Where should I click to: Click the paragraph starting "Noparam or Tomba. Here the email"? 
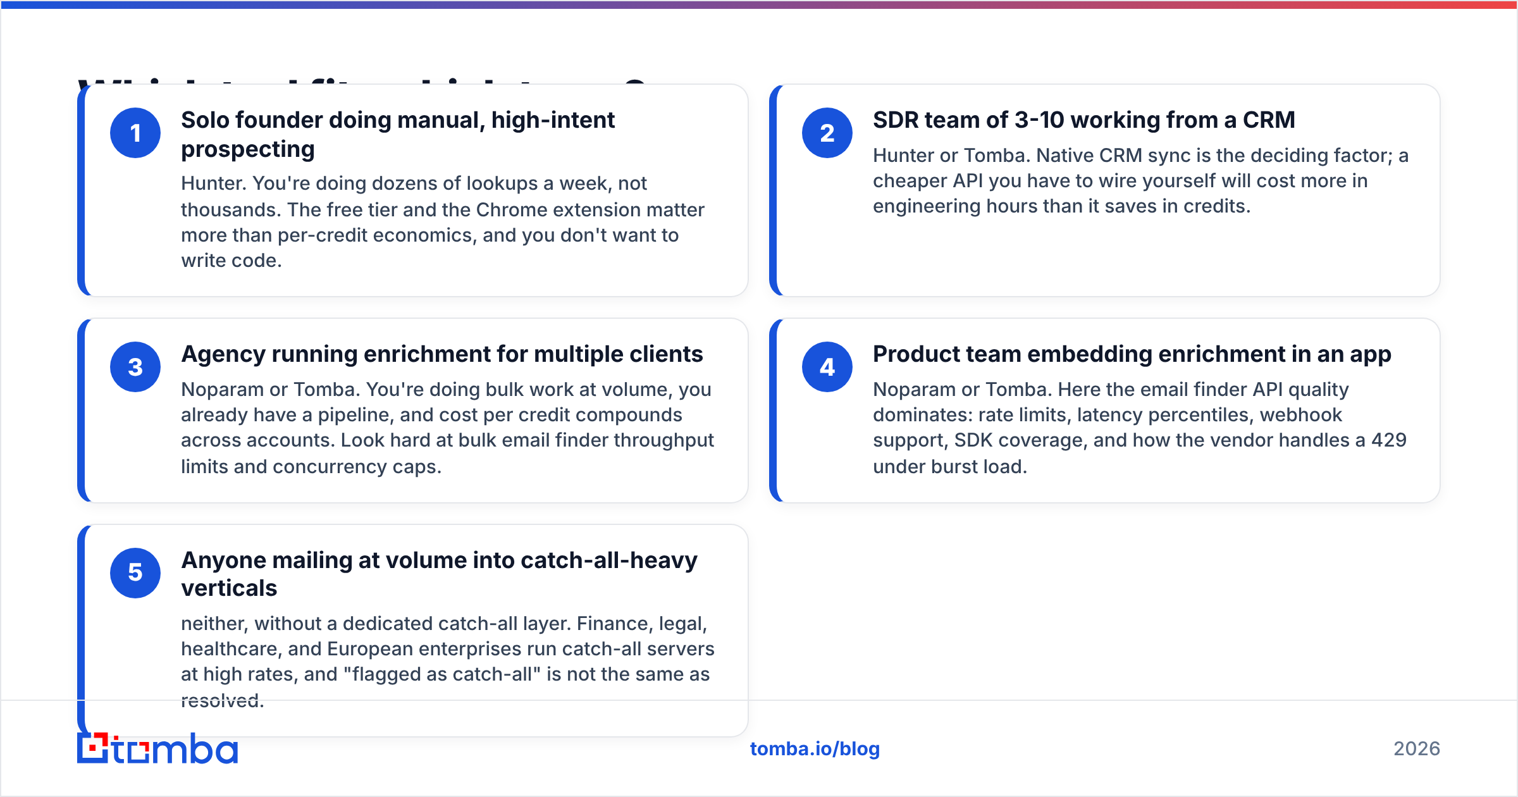[x=1140, y=428]
